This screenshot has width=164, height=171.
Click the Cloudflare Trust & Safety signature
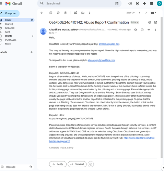(x=61, y=148)
